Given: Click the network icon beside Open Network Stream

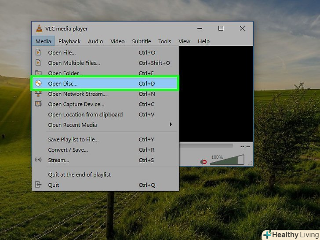Looking at the screenshot, I should [x=38, y=94].
